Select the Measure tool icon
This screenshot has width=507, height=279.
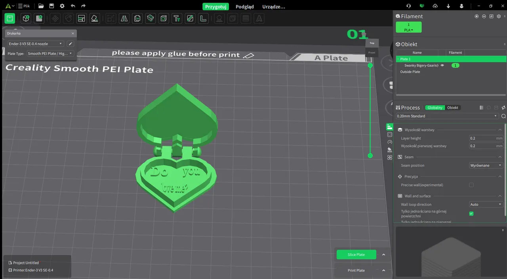203,18
